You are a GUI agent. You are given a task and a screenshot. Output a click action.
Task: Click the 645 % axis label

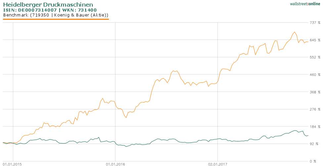click(x=315, y=40)
